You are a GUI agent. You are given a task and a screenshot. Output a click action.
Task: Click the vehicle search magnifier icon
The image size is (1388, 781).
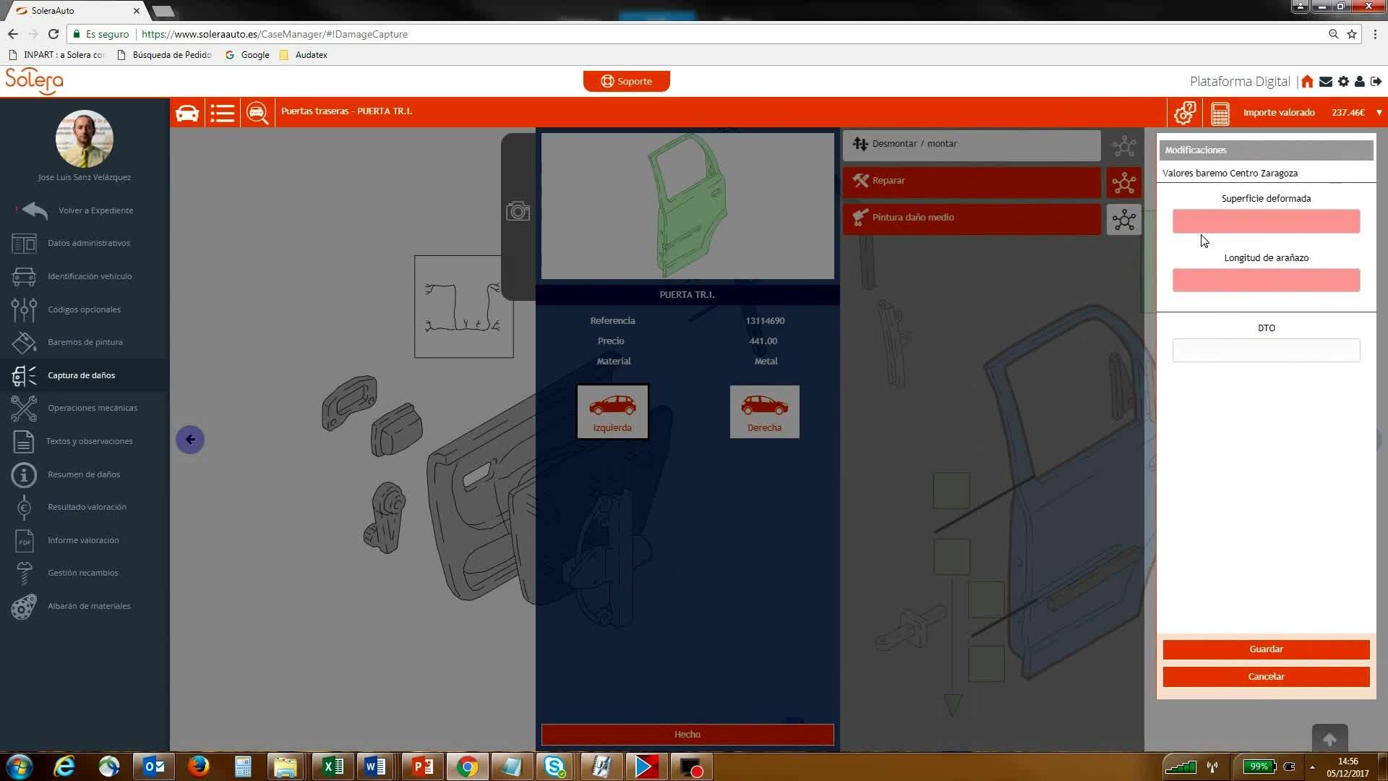click(257, 114)
